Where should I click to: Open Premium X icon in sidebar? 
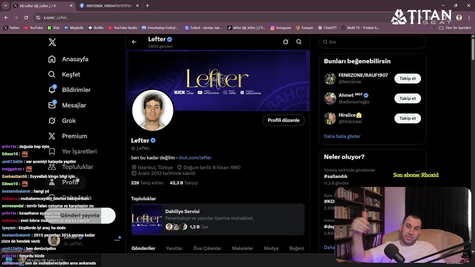[52, 136]
